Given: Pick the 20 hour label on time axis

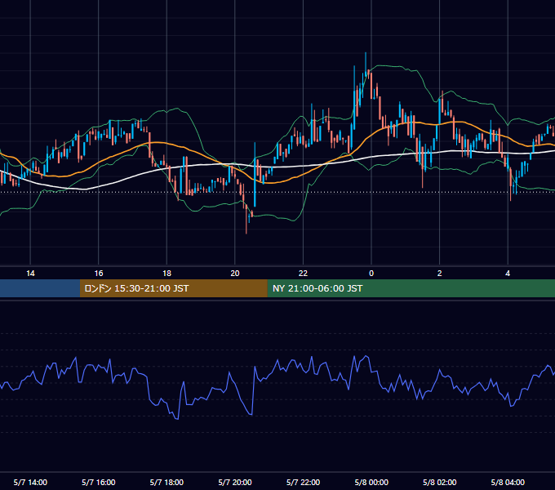Looking at the screenshot, I should [235, 274].
